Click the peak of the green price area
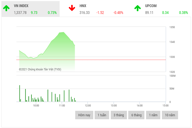192x128 pixels. tap(62, 32)
